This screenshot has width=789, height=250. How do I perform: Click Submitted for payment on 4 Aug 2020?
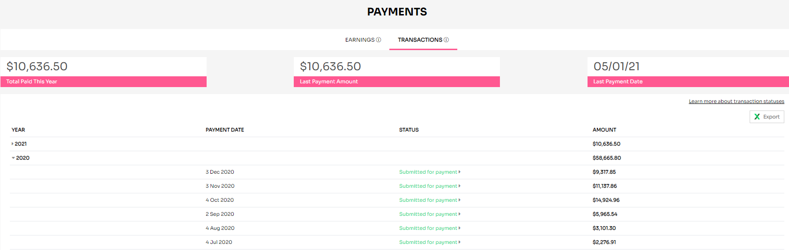click(x=428, y=228)
